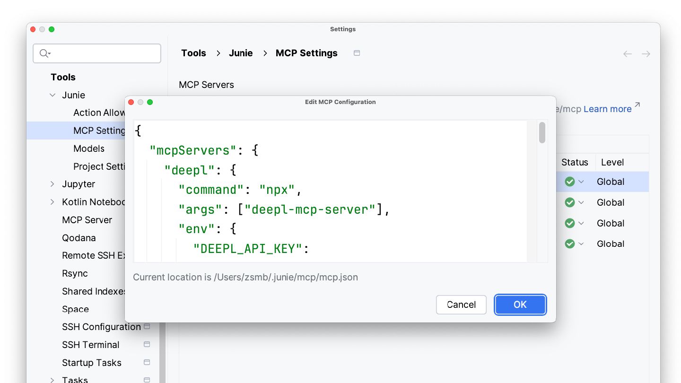Image resolution: width=681 pixels, height=383 pixels.
Task: Click project-level icon next to Startup Tasks
Action: 147,362
